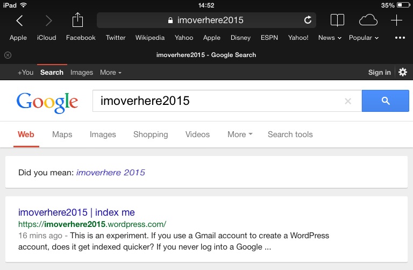
Task: Show iCloud Tabs cloud icon
Action: pos(368,20)
